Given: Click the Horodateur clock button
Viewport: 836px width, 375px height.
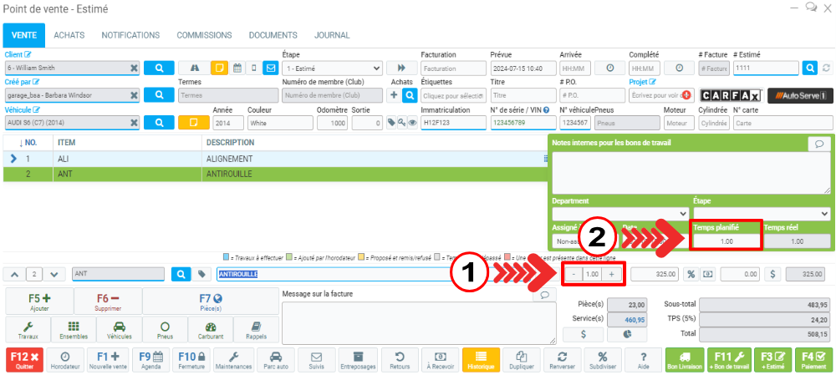Looking at the screenshot, I should (64, 359).
